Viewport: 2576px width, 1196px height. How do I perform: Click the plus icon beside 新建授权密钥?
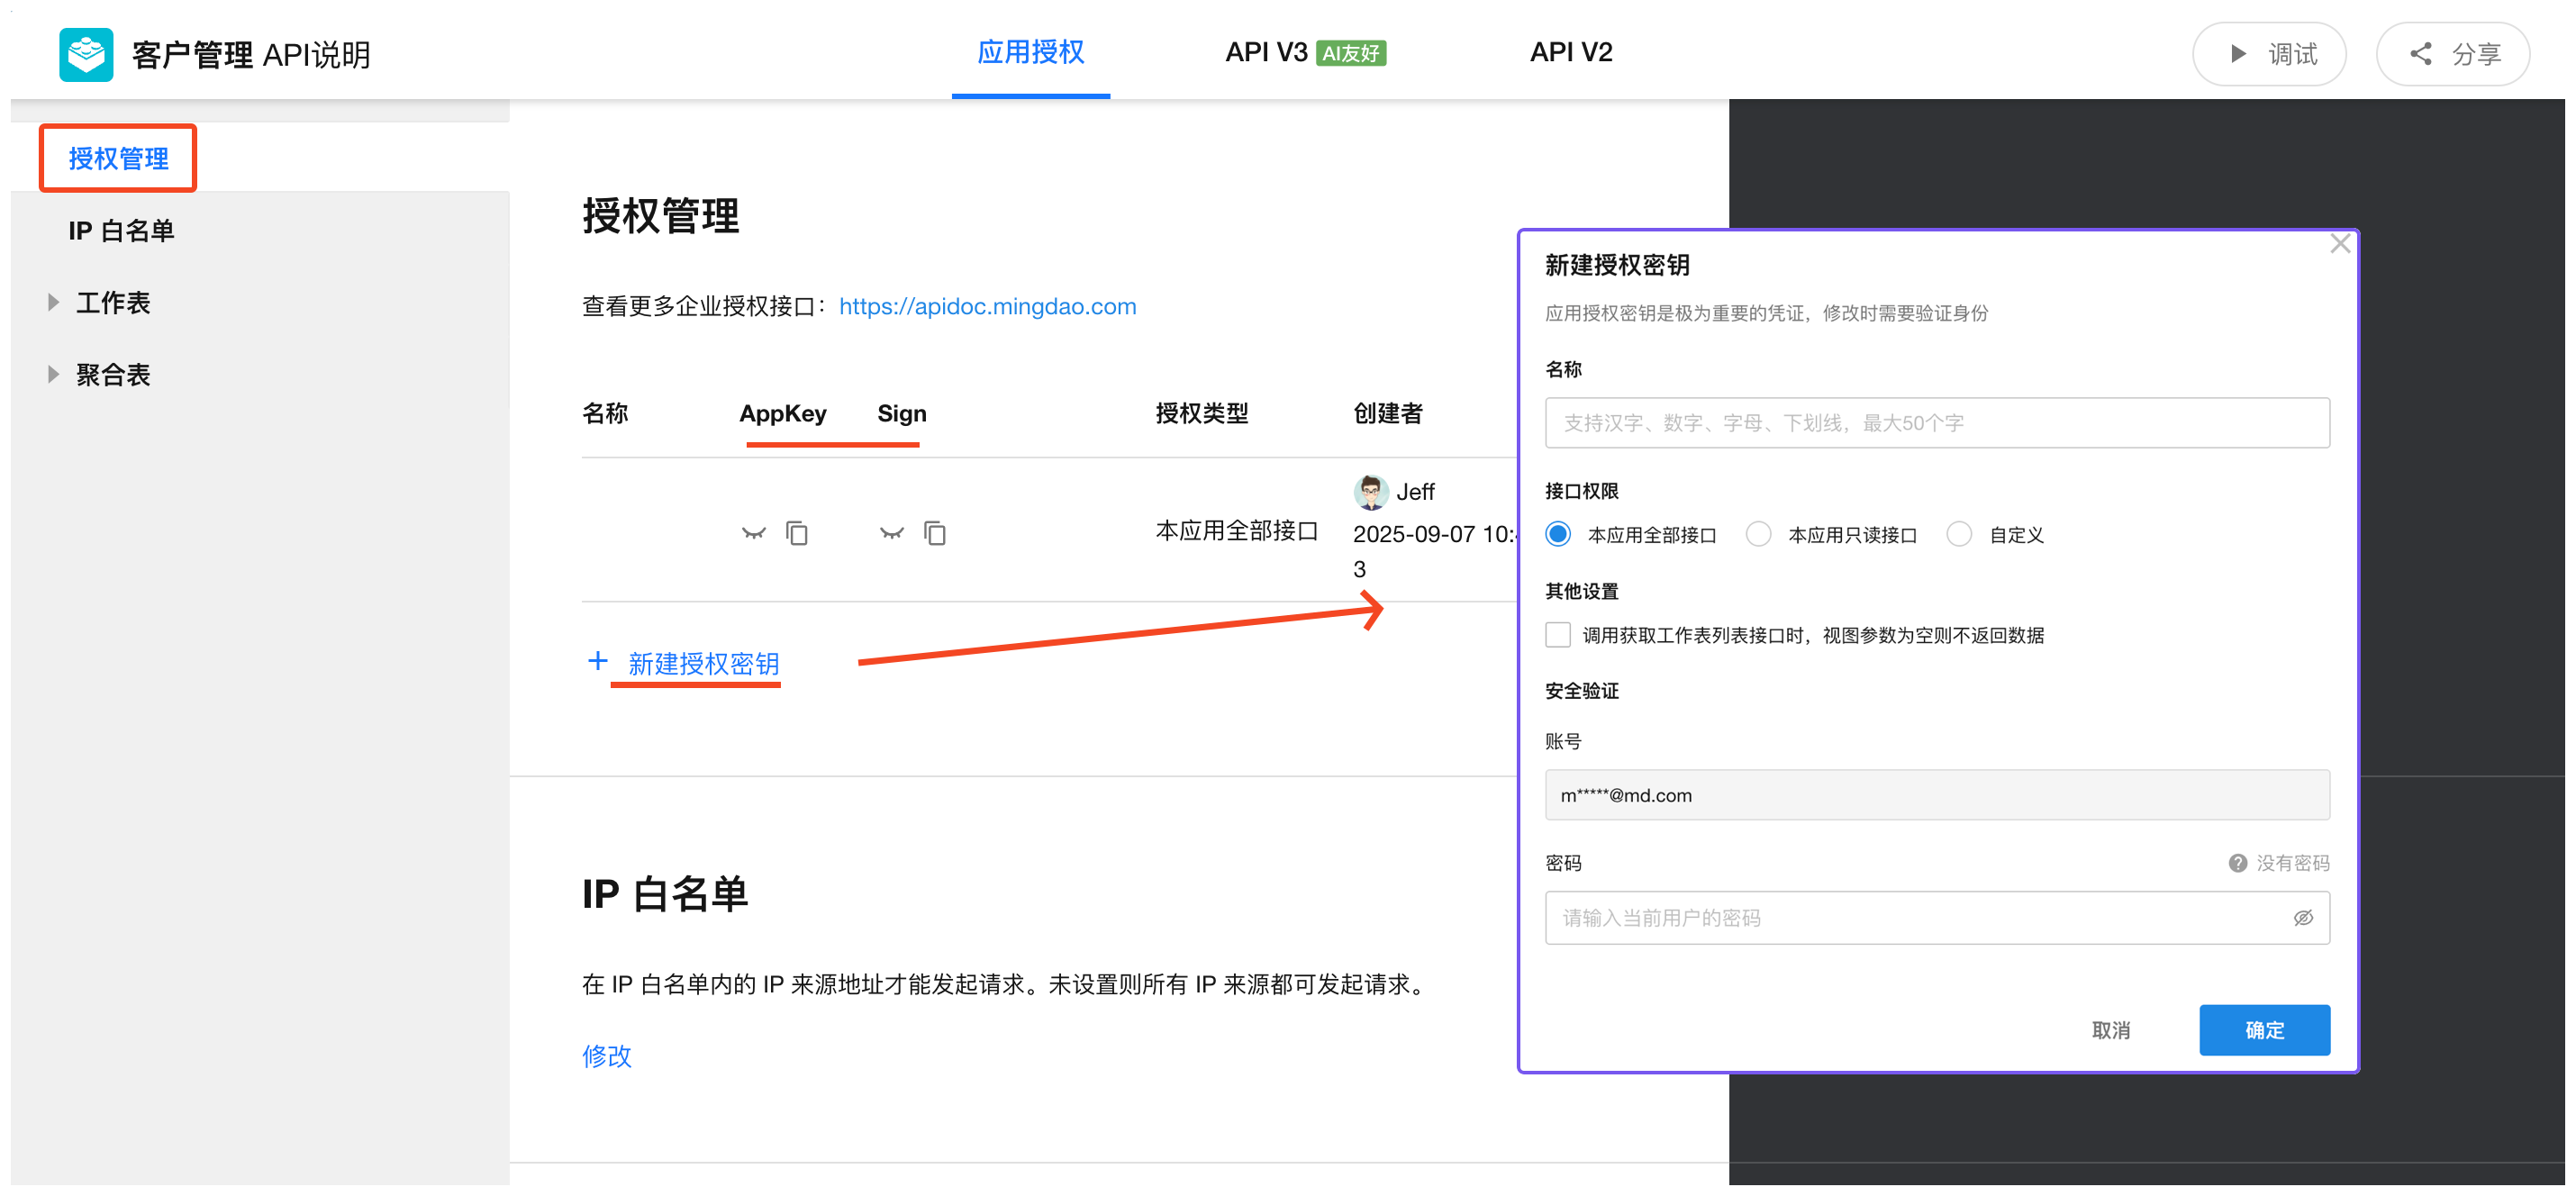(597, 661)
